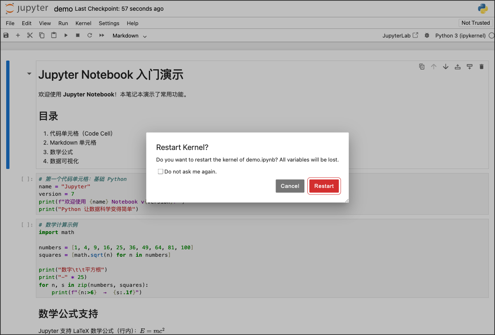Collapse the title markdown cell heading
Screen dimensions: 495x335
[29, 73]
